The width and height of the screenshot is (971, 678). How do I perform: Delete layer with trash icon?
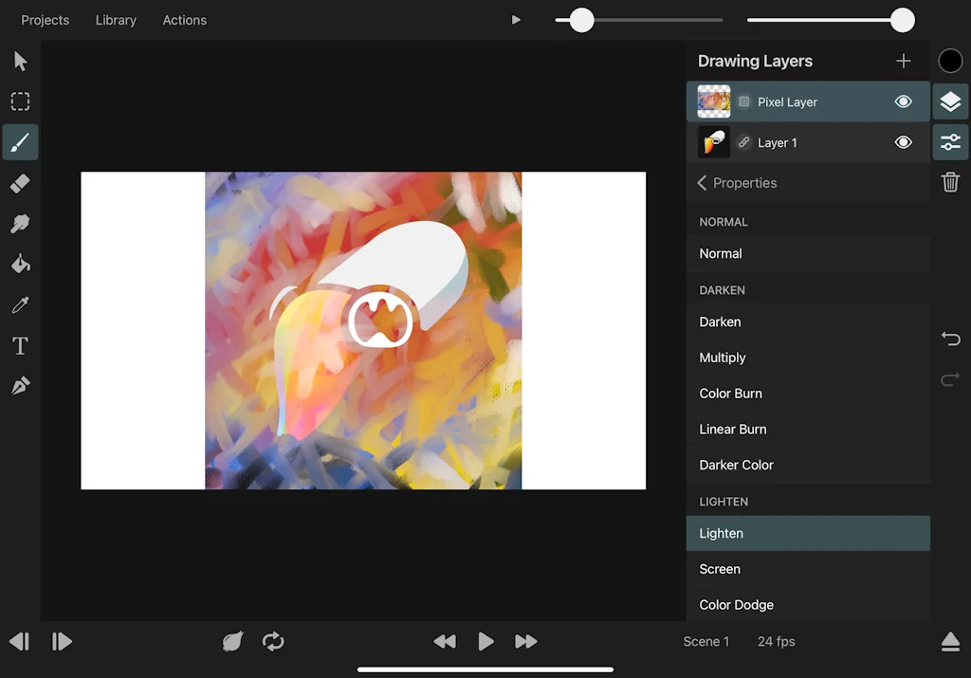pyautogui.click(x=950, y=182)
